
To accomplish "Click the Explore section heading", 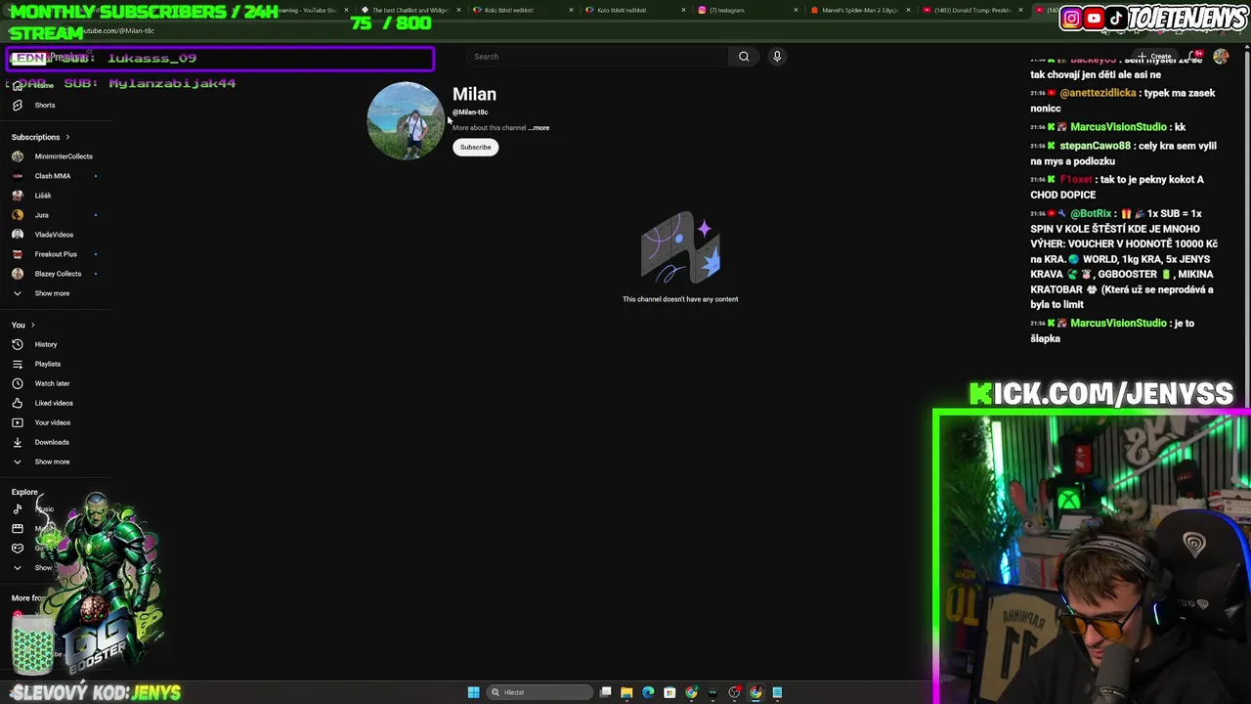I will click(24, 492).
